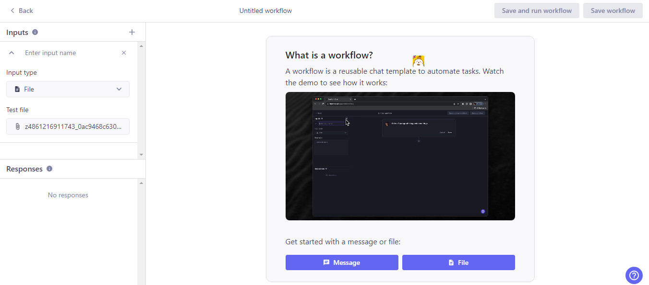Click the Responses panel scrollbar up arrow
The image size is (649, 285).
pos(141,183)
